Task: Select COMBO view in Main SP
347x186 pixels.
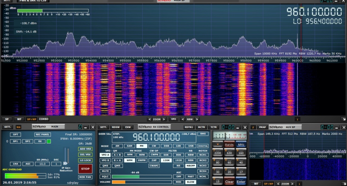Action: (44, 119)
